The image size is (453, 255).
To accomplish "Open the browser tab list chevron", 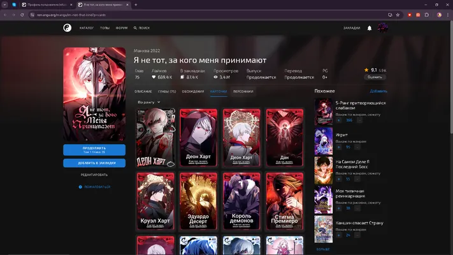I will [4, 4].
